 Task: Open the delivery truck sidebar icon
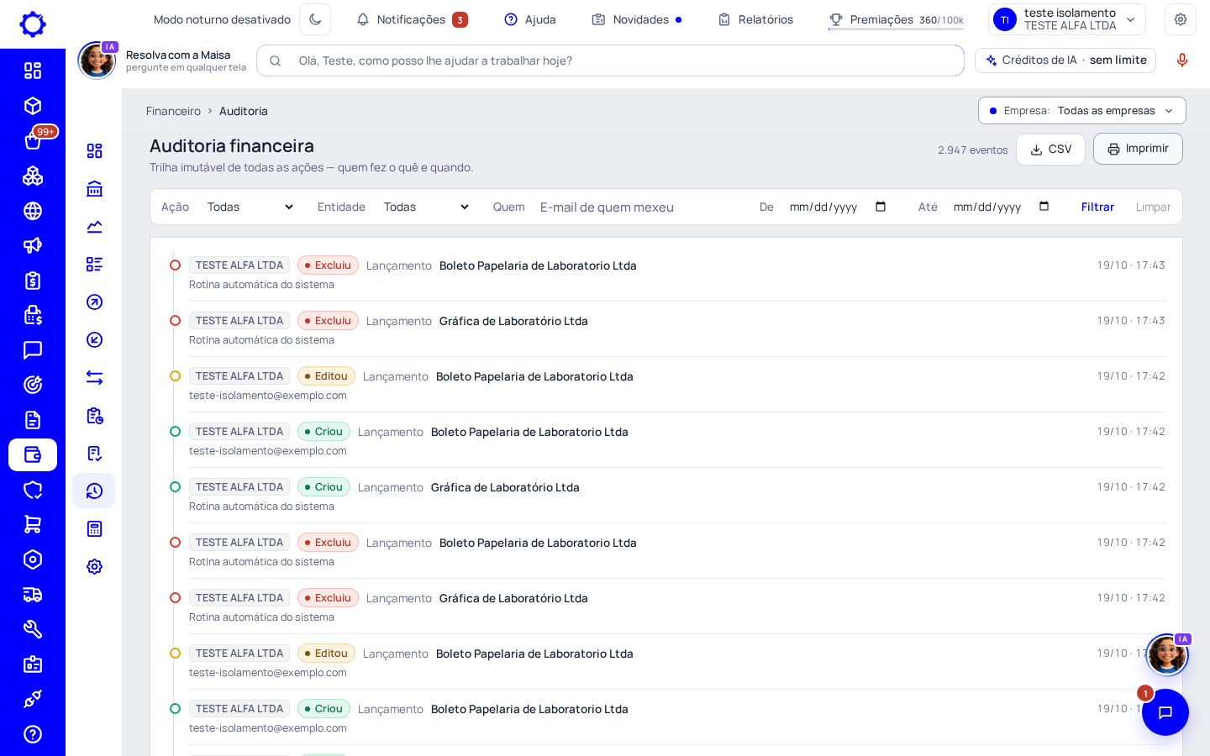pyautogui.click(x=33, y=595)
